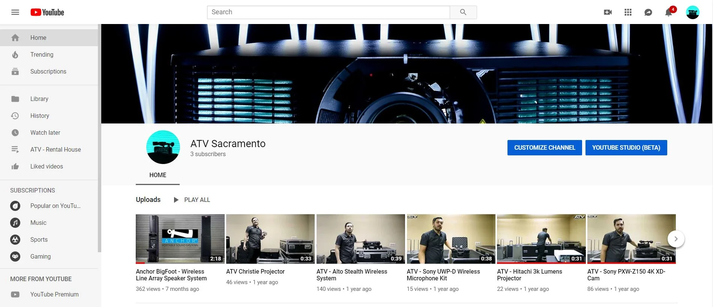Screen dimensions: 713x307
Task: Click the channel banner projector image
Action: click(x=407, y=74)
